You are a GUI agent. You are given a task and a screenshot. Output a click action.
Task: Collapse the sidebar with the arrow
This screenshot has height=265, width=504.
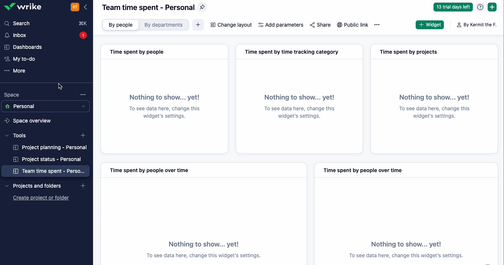click(86, 7)
